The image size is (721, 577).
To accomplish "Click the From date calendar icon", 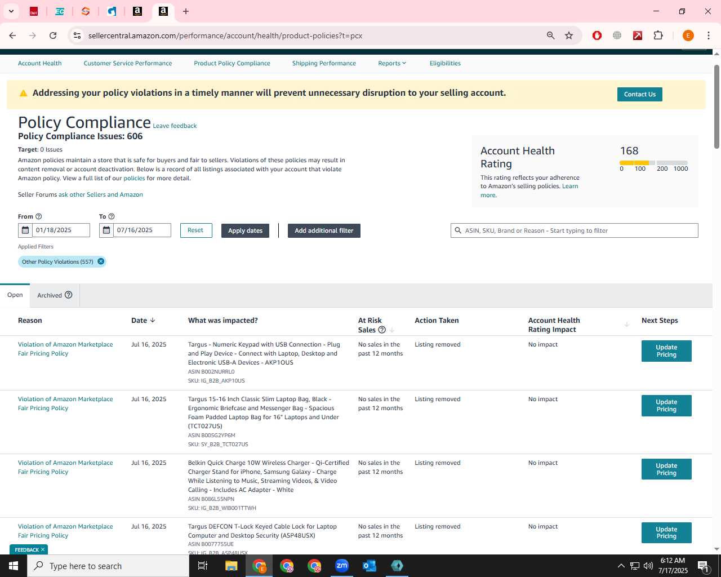I will 25,230.
